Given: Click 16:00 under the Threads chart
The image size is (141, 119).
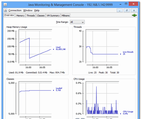Looking at the screenshot, I should pos(95,67).
